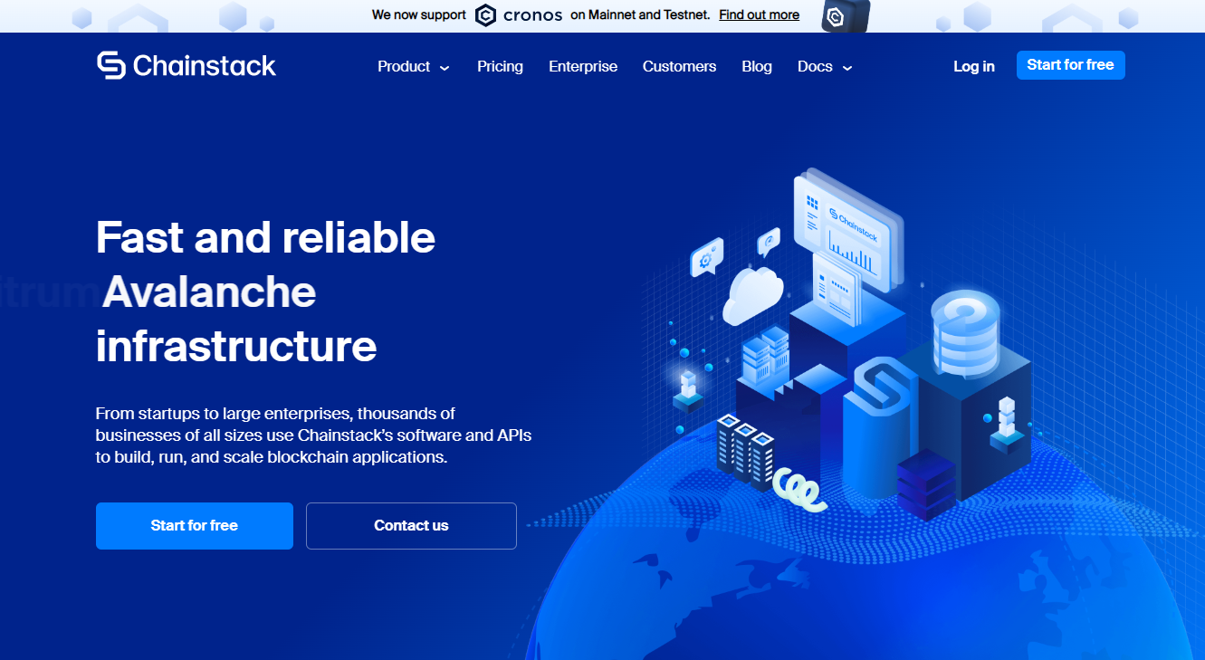Click the Log in link
Image resolution: width=1205 pixels, height=660 pixels.
(974, 66)
